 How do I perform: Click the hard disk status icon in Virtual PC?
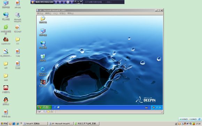point(39,112)
